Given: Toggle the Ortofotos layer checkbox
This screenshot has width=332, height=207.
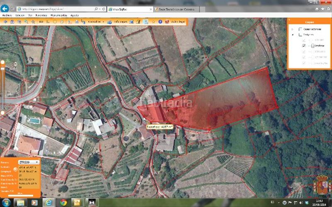Looking at the screenshot, I should [x=304, y=46].
